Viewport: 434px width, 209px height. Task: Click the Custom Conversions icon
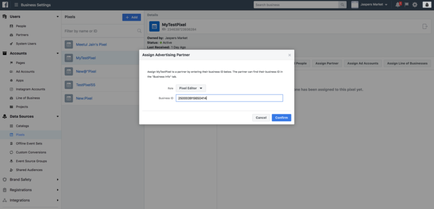11,152
